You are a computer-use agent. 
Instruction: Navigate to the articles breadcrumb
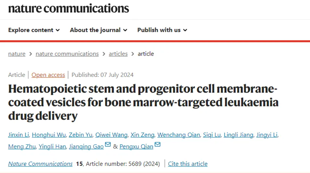tap(118, 54)
